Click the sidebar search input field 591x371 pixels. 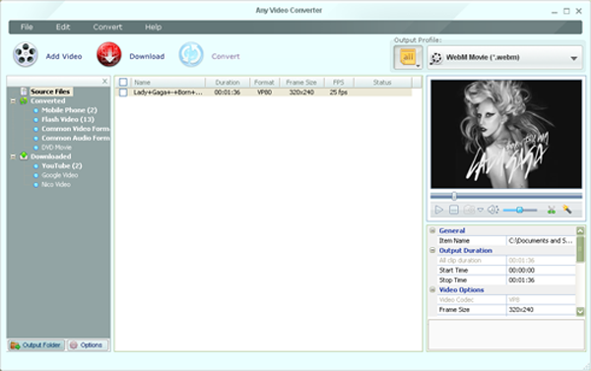point(54,81)
